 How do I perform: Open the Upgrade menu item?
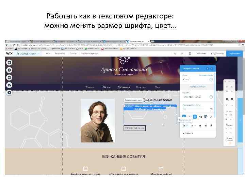89,53
